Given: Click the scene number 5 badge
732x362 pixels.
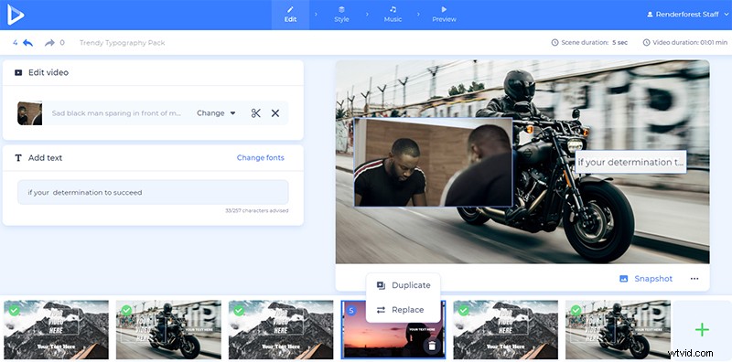Looking at the screenshot, I should 351,310.
